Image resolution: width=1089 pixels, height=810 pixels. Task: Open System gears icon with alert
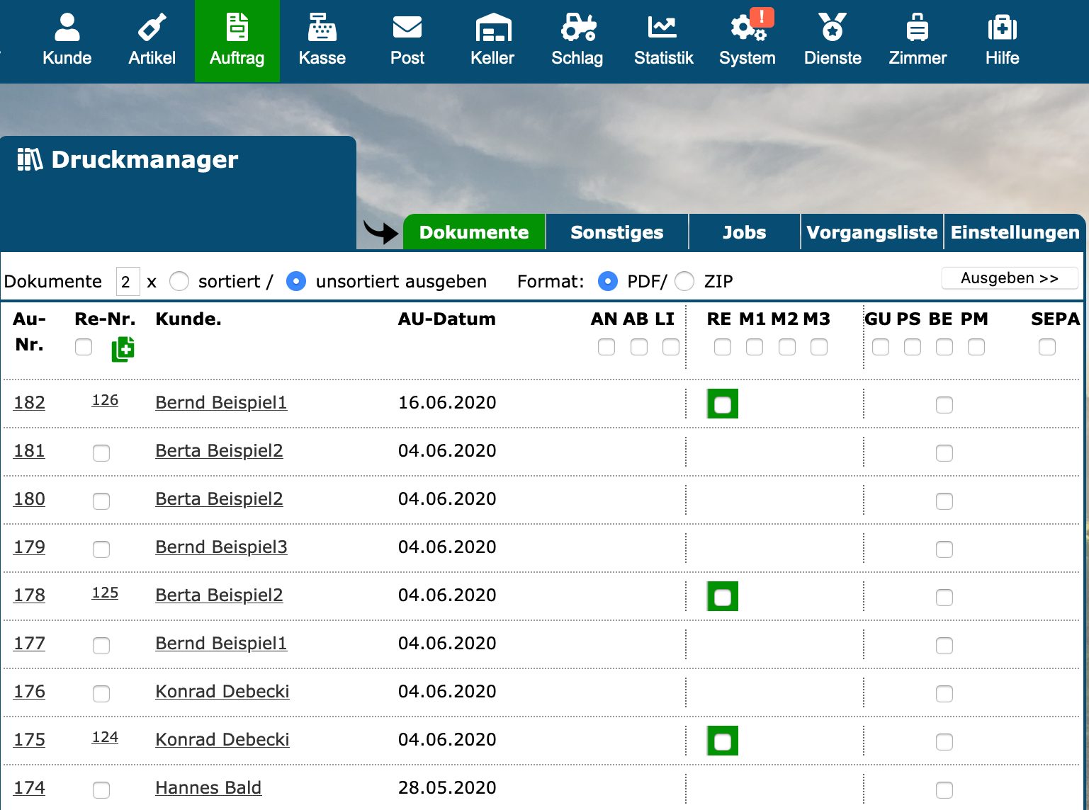tap(747, 28)
